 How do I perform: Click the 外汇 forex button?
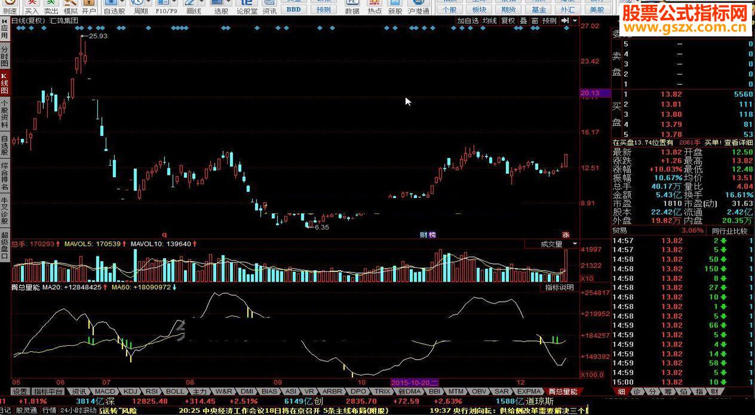(x=568, y=10)
